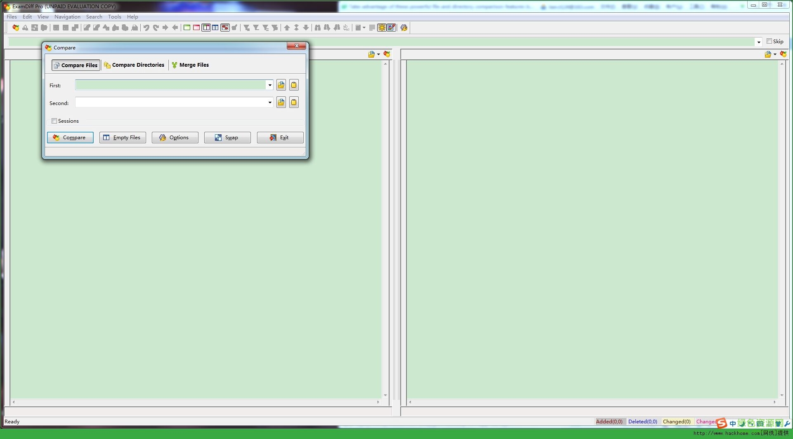
Task: Toggle the horizontal split panes icon
Action: click(x=215, y=28)
